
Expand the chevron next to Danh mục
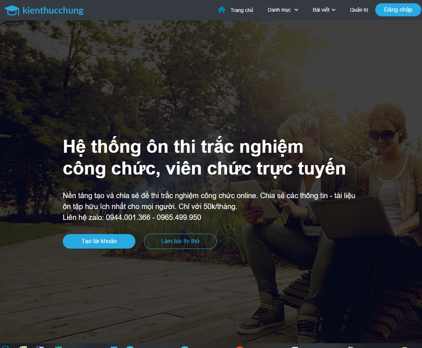point(296,10)
